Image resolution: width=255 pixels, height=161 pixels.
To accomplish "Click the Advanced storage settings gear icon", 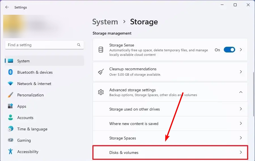I will [x=101, y=92].
